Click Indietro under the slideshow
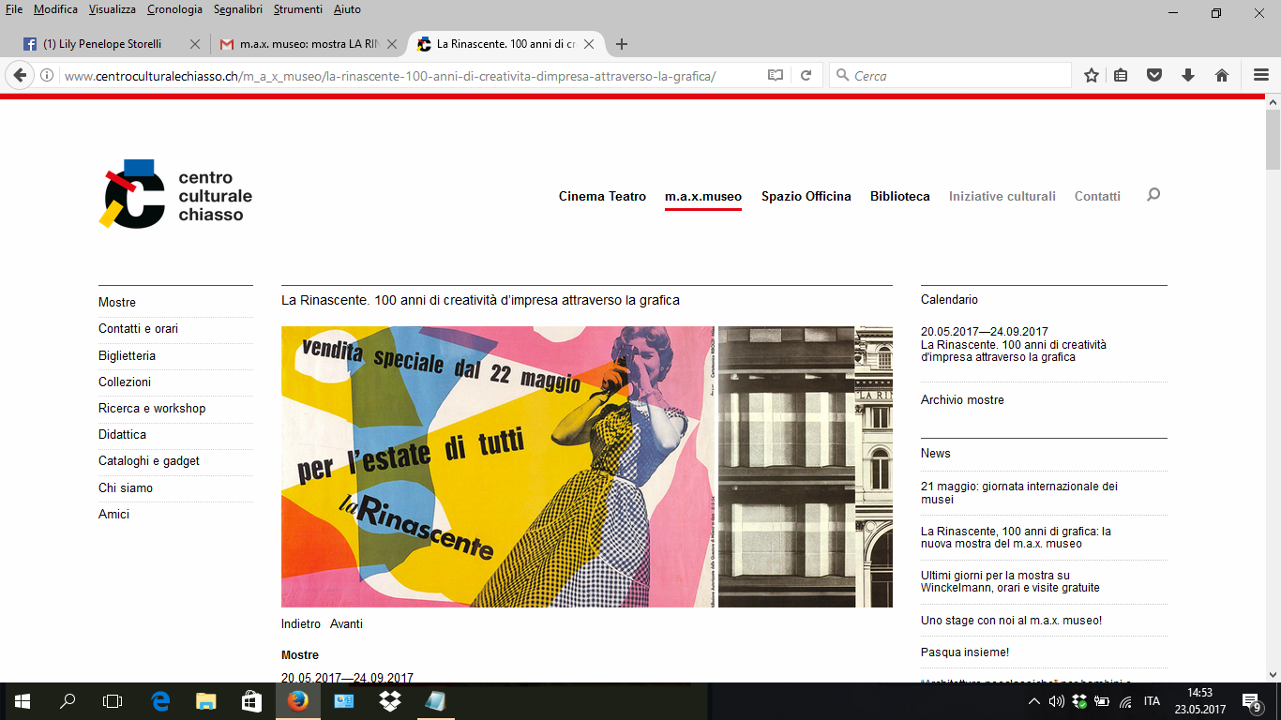This screenshot has height=720, width=1281. 301,624
